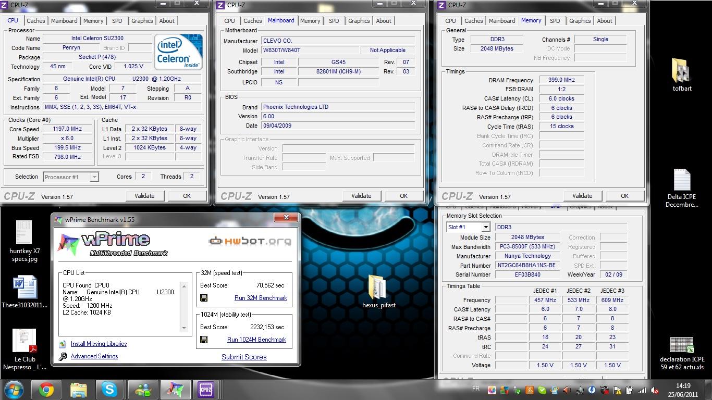Close the wPrime Benchmark window
712x400 pixels.
point(286,217)
